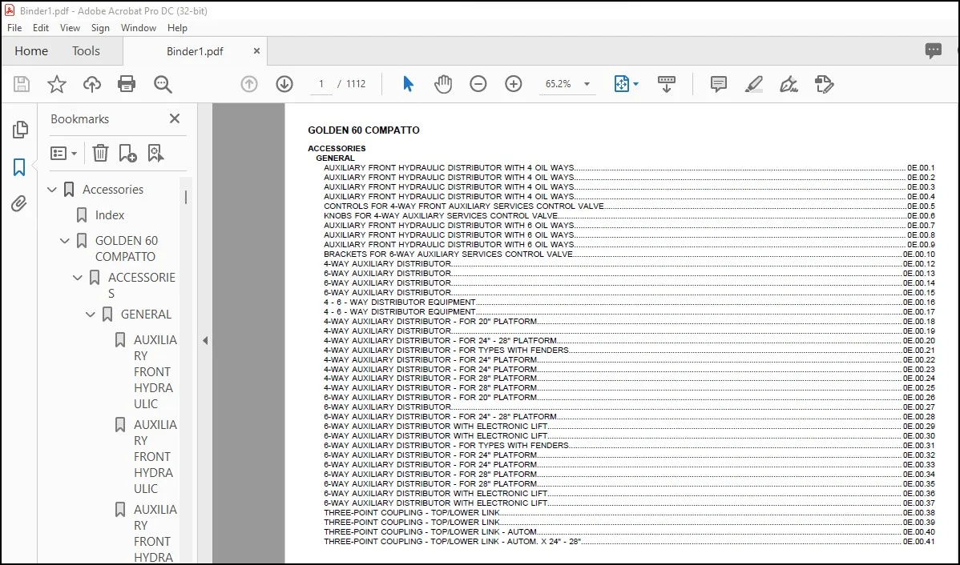The width and height of the screenshot is (960, 565).
Task: Delete selected bookmark with trash icon
Action: pyautogui.click(x=100, y=153)
